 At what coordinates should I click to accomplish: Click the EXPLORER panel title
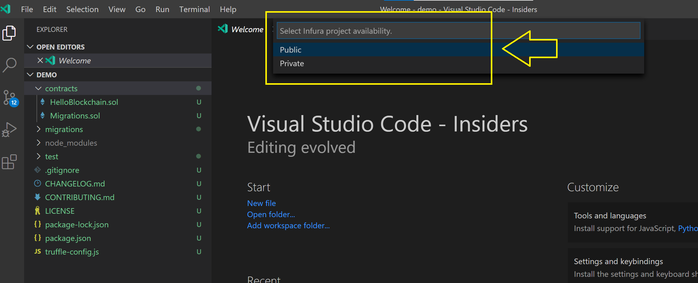point(52,29)
